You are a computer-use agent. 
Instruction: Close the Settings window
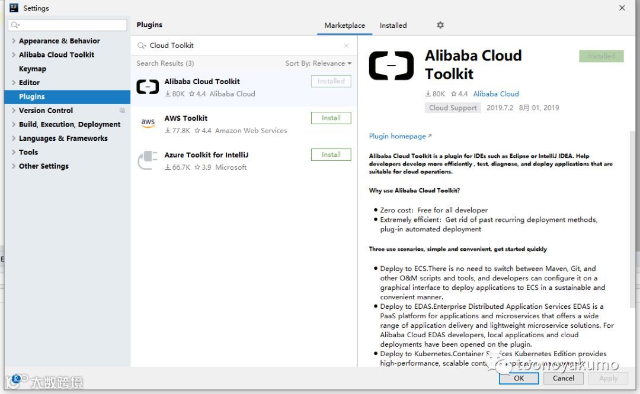click(622, 8)
